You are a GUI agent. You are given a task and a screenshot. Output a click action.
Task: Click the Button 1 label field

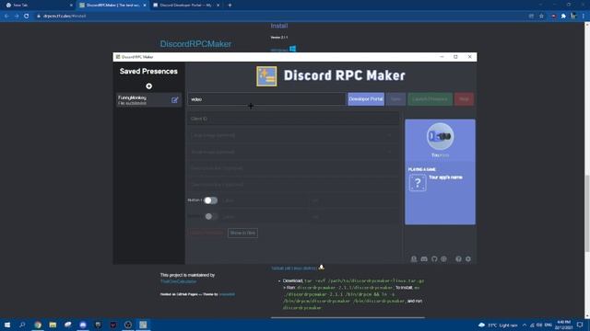point(265,200)
